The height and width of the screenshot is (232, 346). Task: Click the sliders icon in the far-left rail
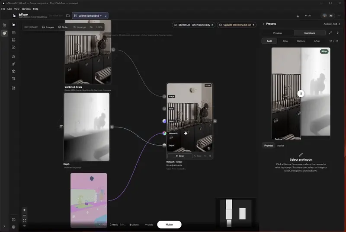4,25
